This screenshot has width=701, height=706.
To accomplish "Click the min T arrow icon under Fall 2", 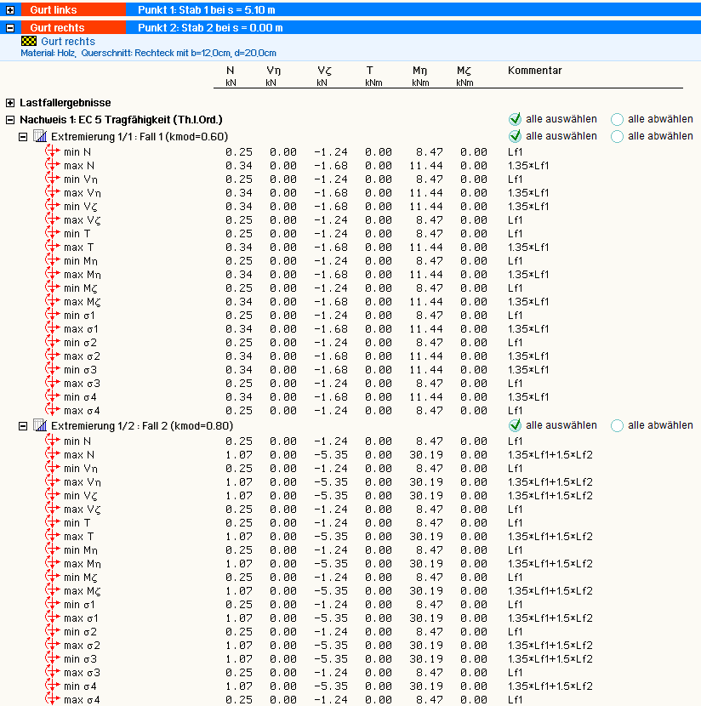I will point(54,522).
